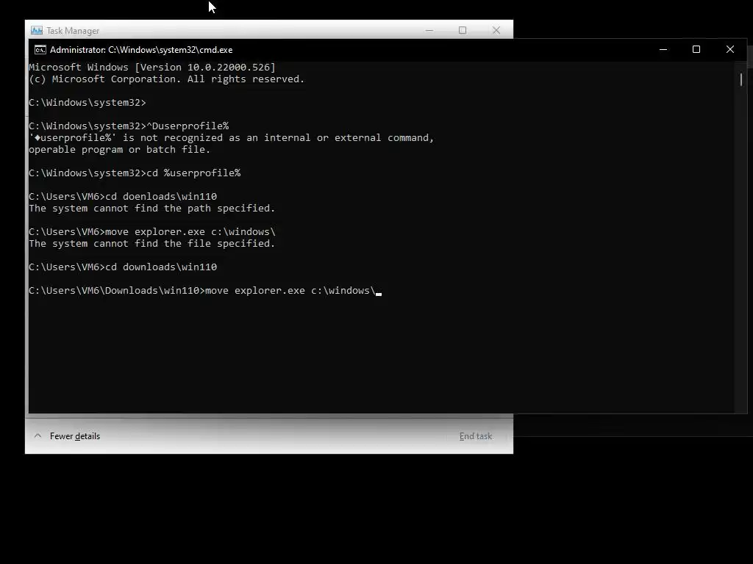Click the 'cd downloads\win110' command line
This screenshot has height=564, width=753.
tap(123, 267)
